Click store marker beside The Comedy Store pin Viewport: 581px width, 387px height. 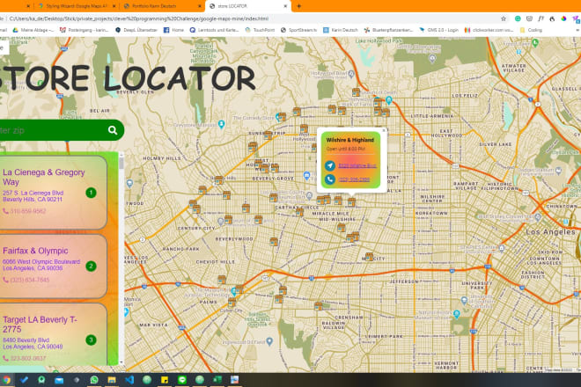282,117
